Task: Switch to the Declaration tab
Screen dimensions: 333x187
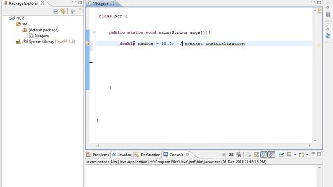Action: 148,155
